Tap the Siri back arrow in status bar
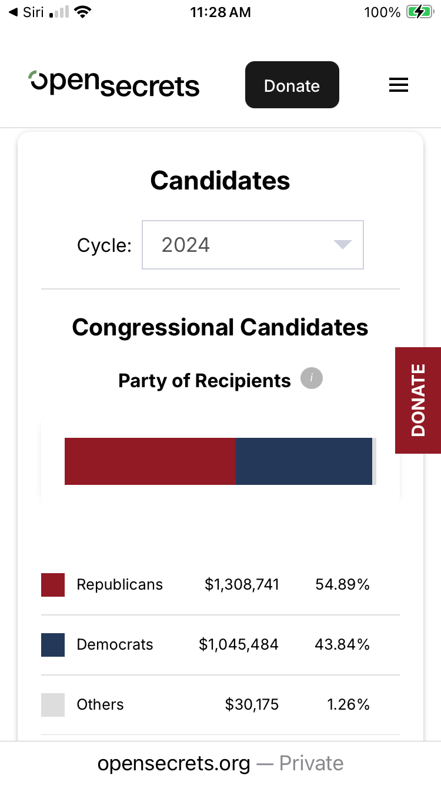 tap(13, 12)
